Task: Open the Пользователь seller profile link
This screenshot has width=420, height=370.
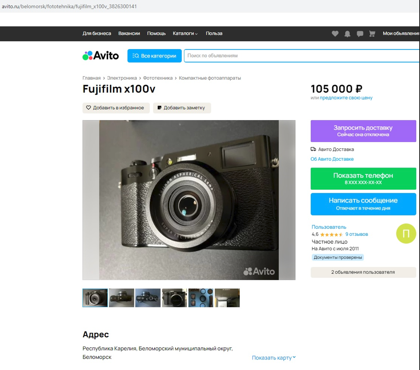Action: [x=329, y=227]
